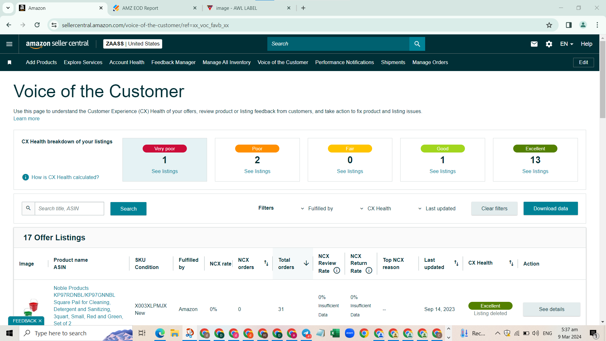The width and height of the screenshot is (606, 341).
Task: Click the bookmark flag icon in nav bar
Action: pyautogui.click(x=9, y=63)
